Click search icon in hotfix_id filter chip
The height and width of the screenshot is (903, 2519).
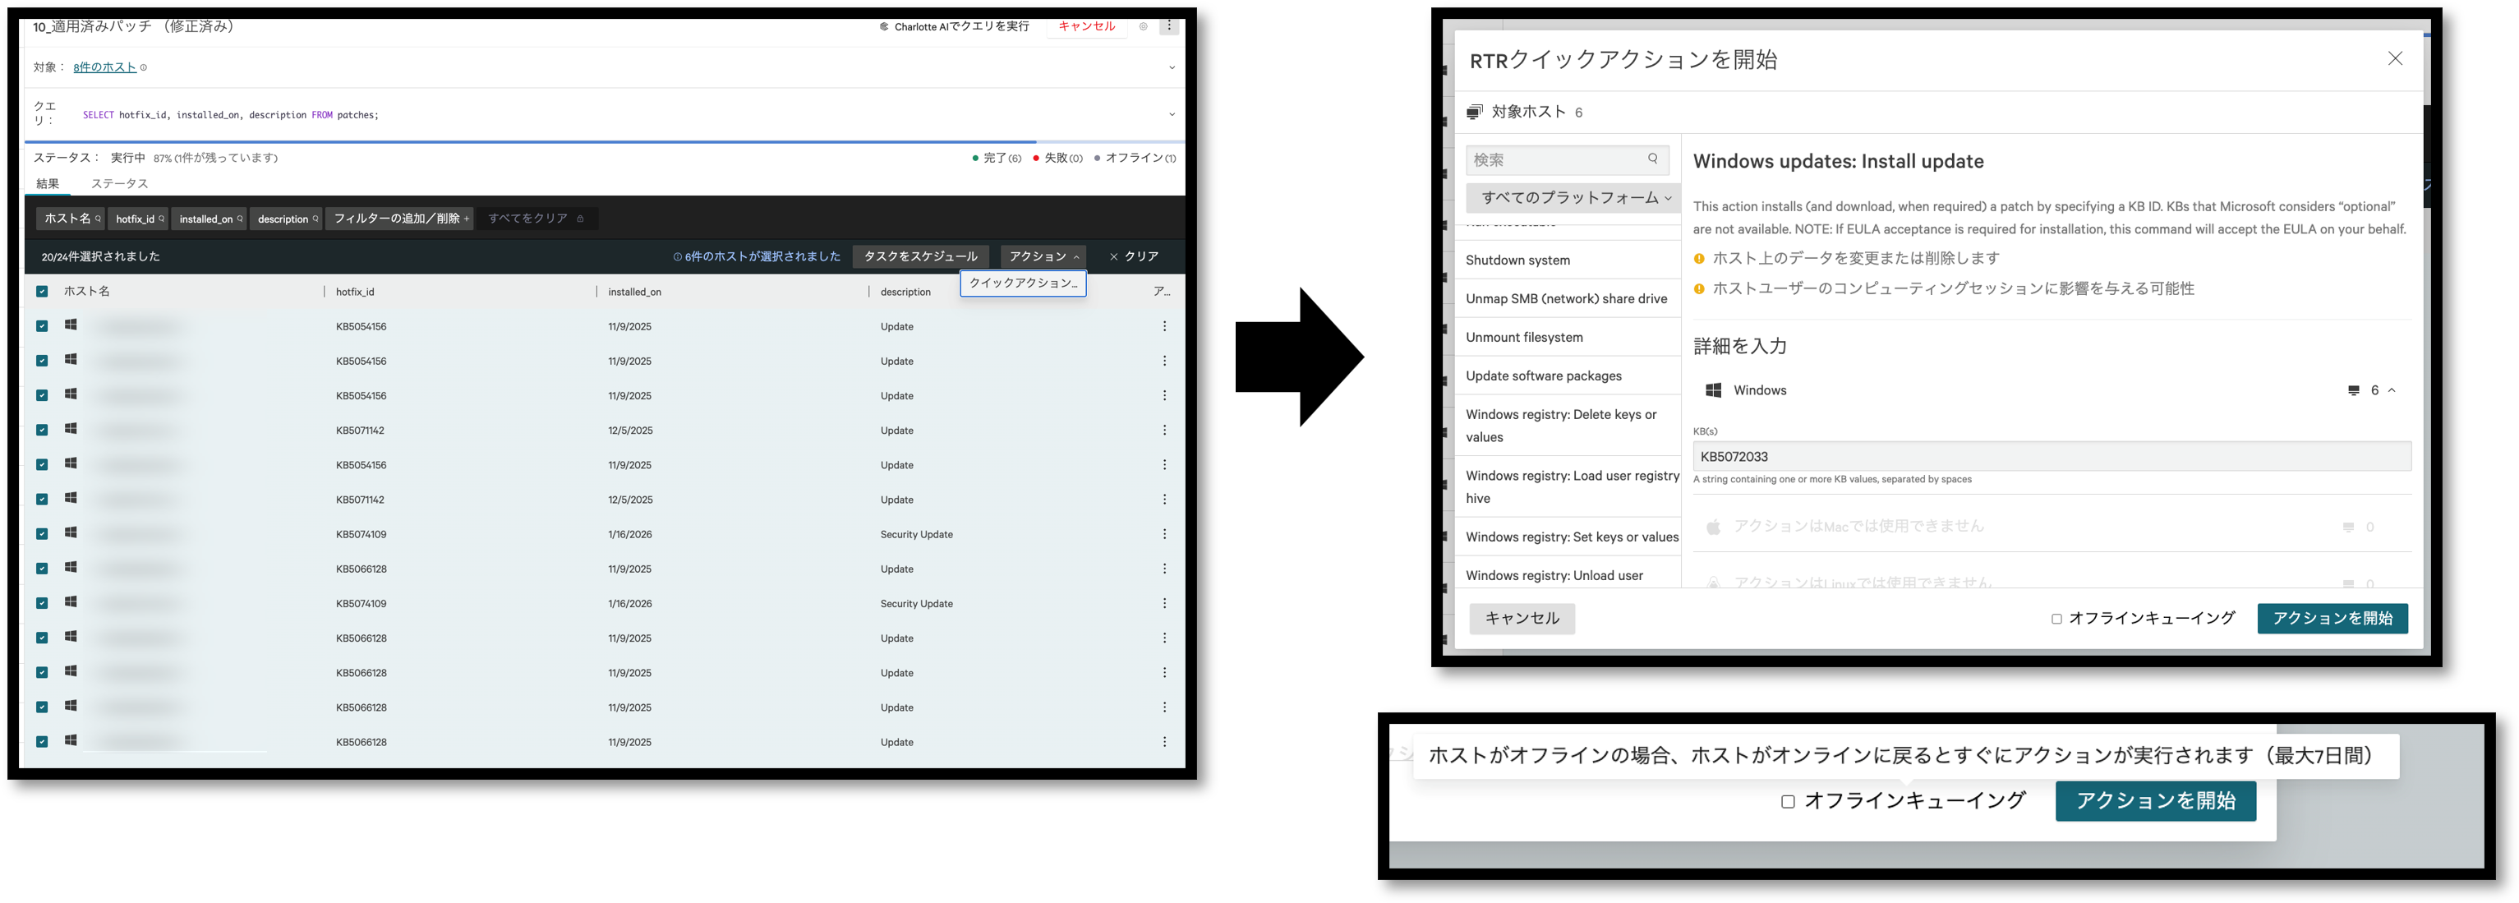tap(161, 219)
